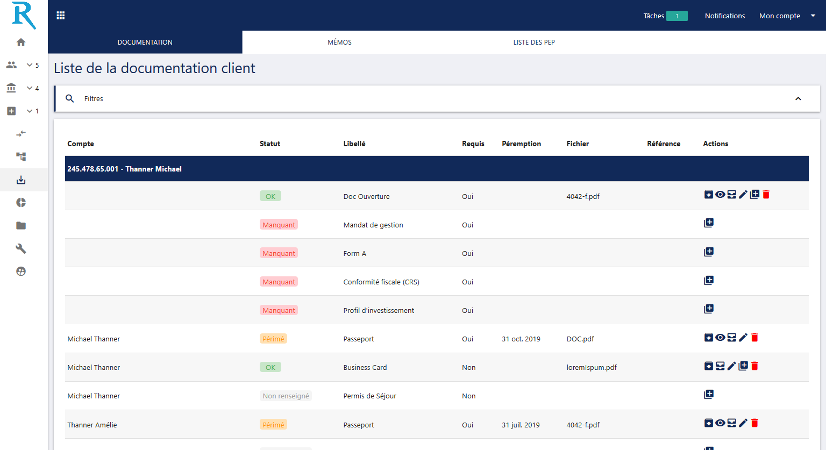
Task: Switch to the Mémos tab
Action: 339,42
